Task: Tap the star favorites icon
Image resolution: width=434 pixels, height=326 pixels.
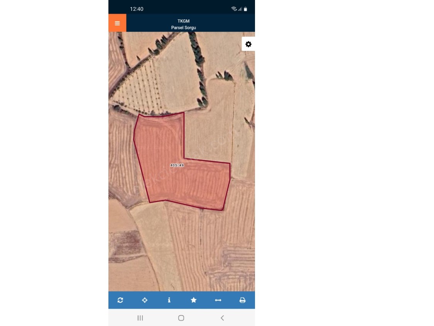Action: pos(194,300)
